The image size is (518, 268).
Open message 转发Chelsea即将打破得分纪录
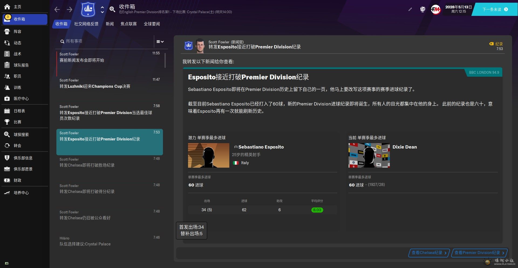110,195
